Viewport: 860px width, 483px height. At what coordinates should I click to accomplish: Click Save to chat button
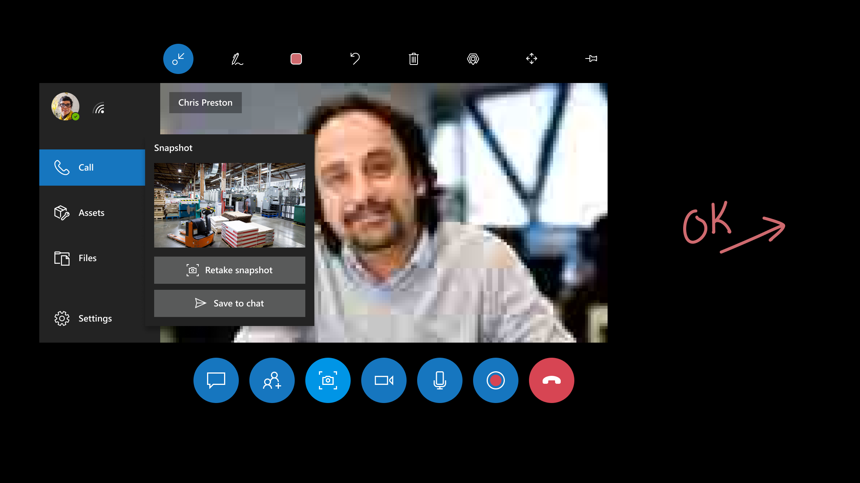[x=230, y=303]
